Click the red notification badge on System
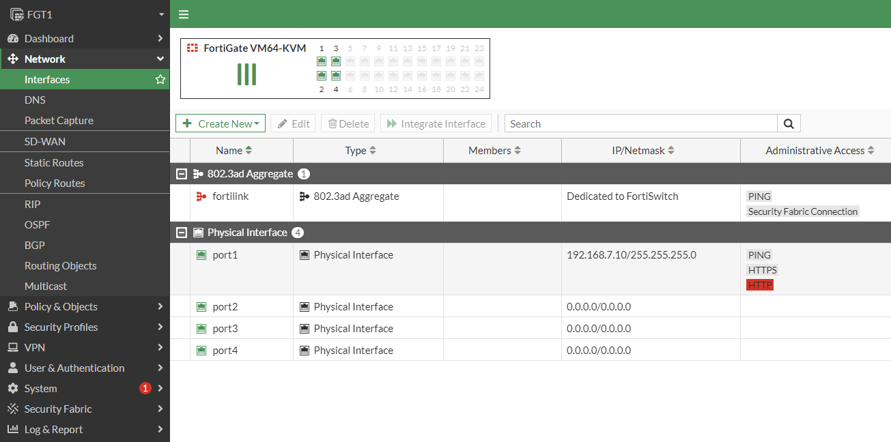This screenshot has width=891, height=442. point(145,388)
